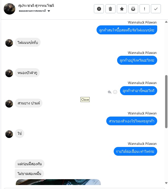Click the scrollbar down arrow

pyautogui.click(x=166, y=183)
